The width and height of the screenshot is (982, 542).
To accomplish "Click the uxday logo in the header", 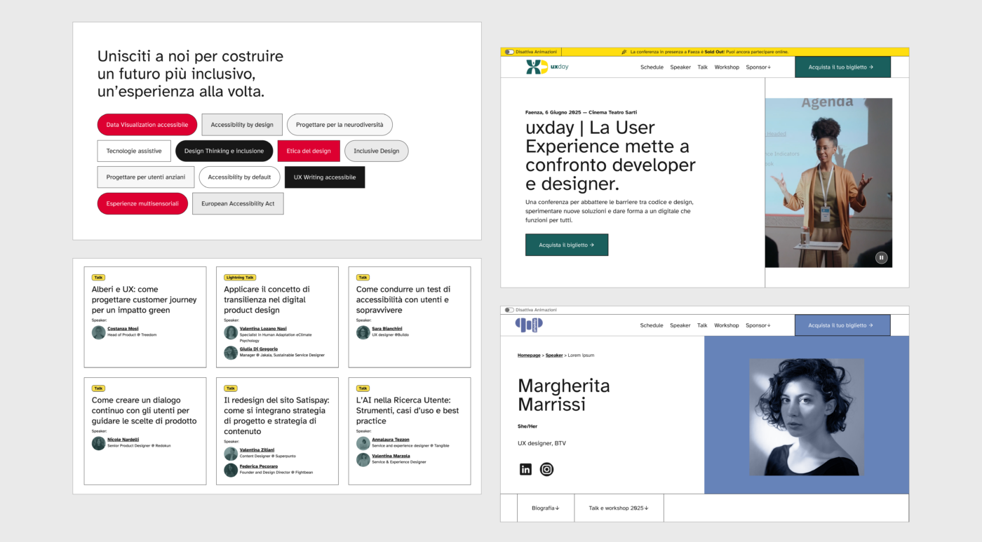I will [547, 67].
